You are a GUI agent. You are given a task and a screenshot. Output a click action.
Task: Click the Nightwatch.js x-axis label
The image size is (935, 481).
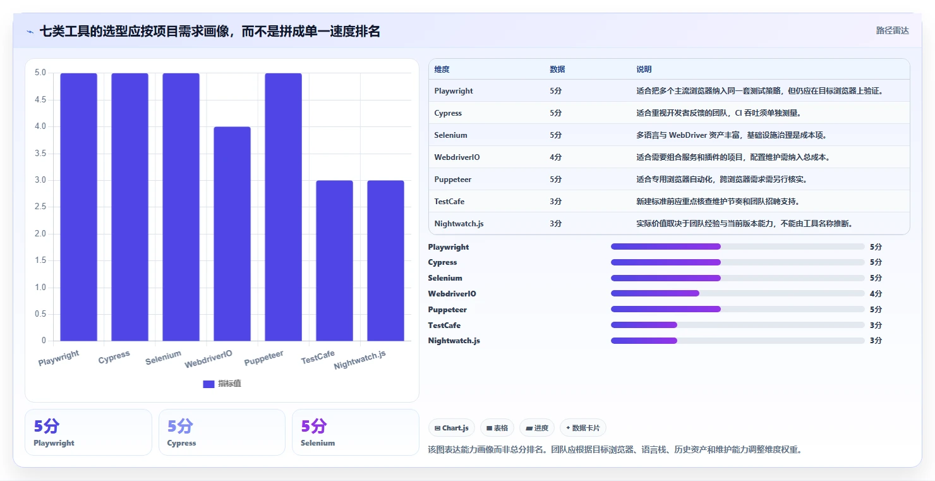(359, 360)
